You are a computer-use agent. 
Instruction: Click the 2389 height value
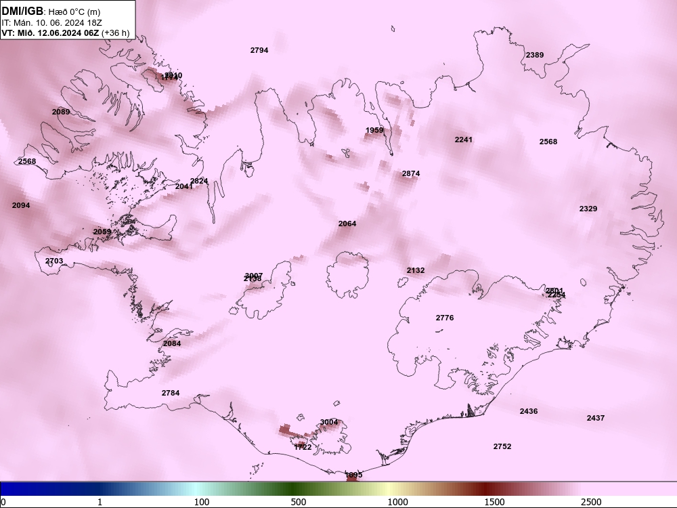click(x=535, y=55)
